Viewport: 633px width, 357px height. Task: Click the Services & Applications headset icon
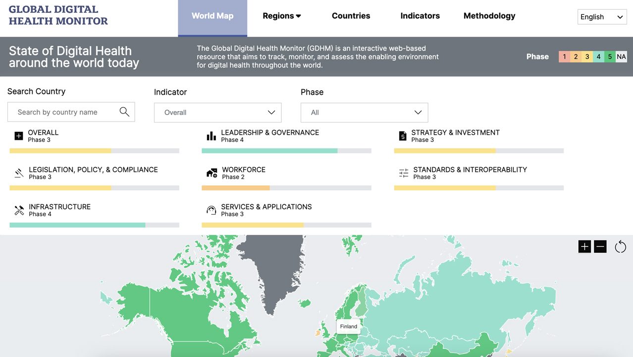(211, 210)
